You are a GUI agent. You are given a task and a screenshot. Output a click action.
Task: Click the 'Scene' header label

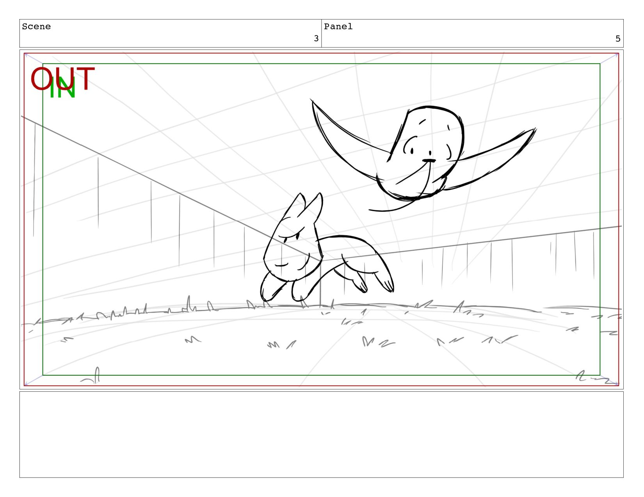pos(36,27)
